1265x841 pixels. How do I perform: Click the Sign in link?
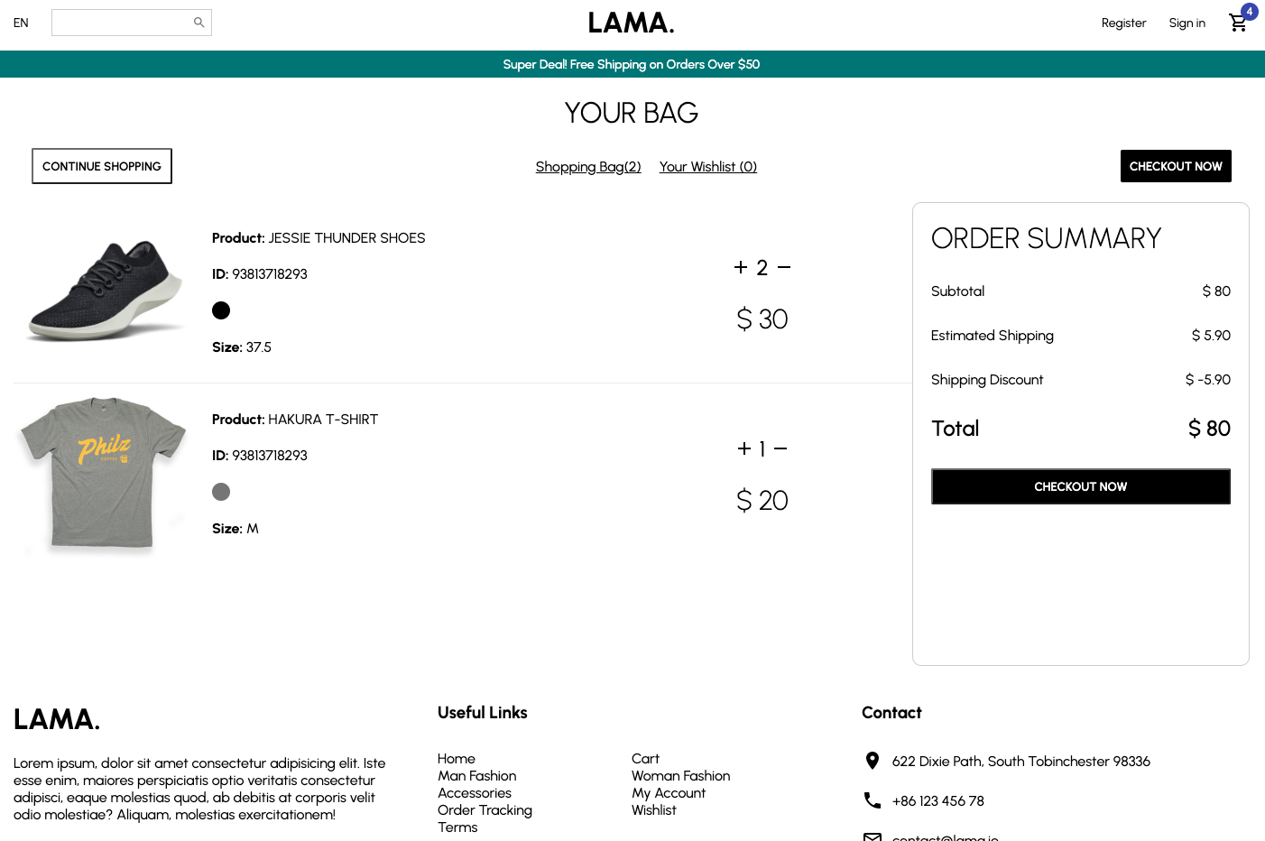(x=1187, y=23)
